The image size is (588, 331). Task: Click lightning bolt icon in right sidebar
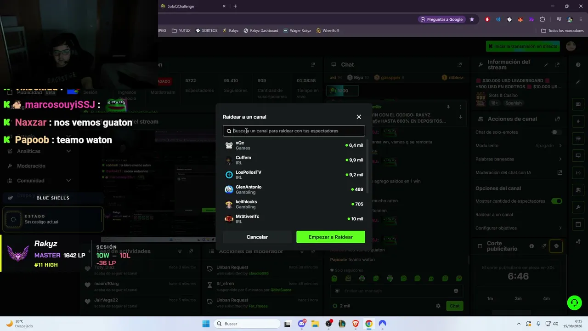point(578,121)
